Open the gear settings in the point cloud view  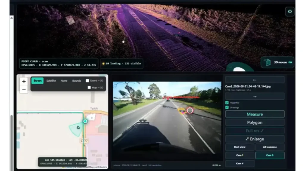[290, 12]
